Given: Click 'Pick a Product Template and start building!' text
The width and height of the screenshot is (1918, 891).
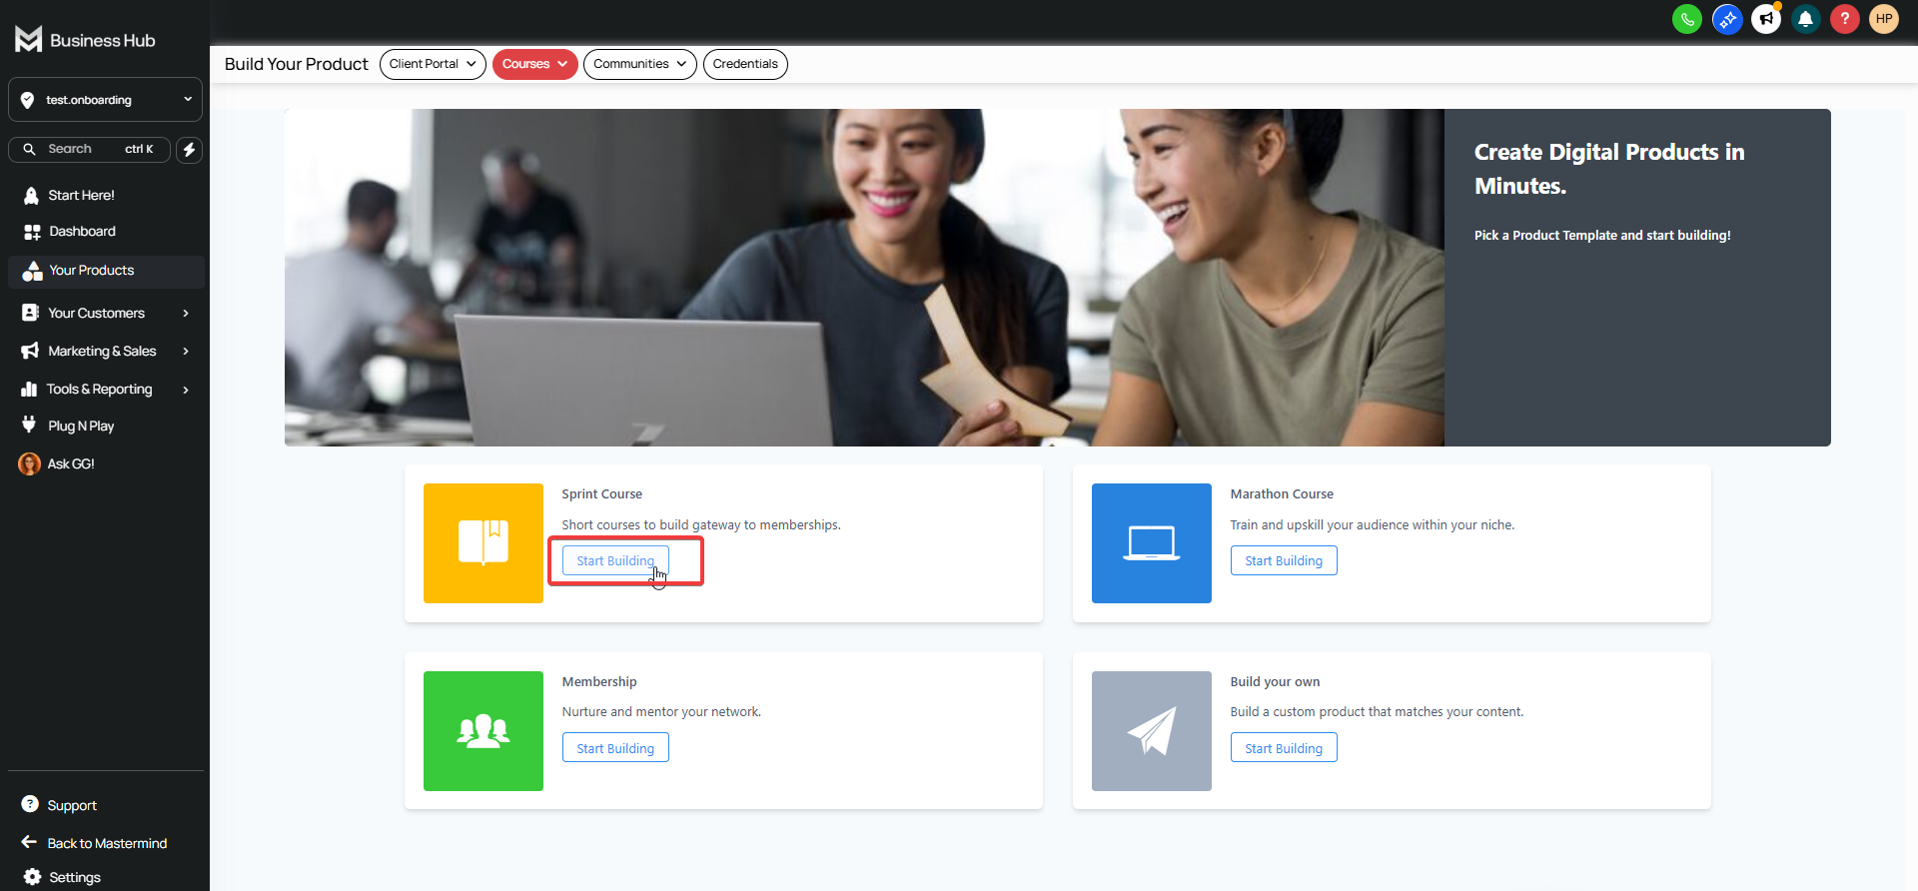Looking at the screenshot, I should pyautogui.click(x=1602, y=236).
